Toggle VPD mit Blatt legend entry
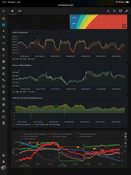Screen dimensions: 131x175 pos(38,125)
